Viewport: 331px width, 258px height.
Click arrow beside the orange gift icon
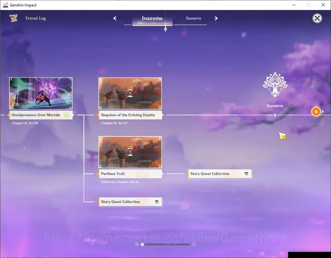(x=323, y=112)
